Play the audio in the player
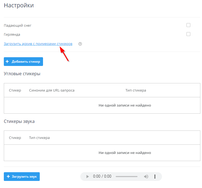The height and width of the screenshot is (188, 202). tap(87, 177)
